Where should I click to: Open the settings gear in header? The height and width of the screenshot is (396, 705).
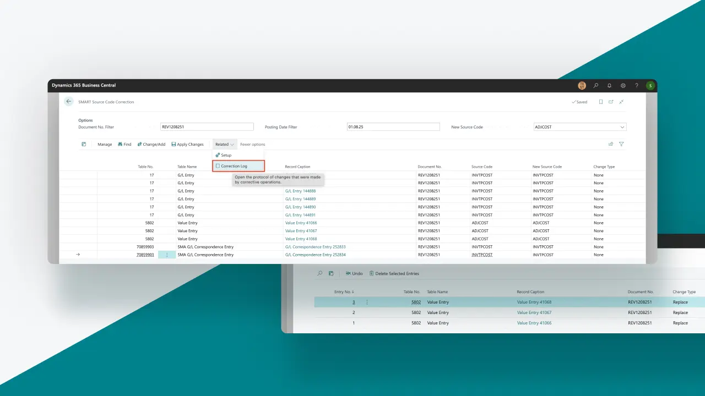coord(623,86)
